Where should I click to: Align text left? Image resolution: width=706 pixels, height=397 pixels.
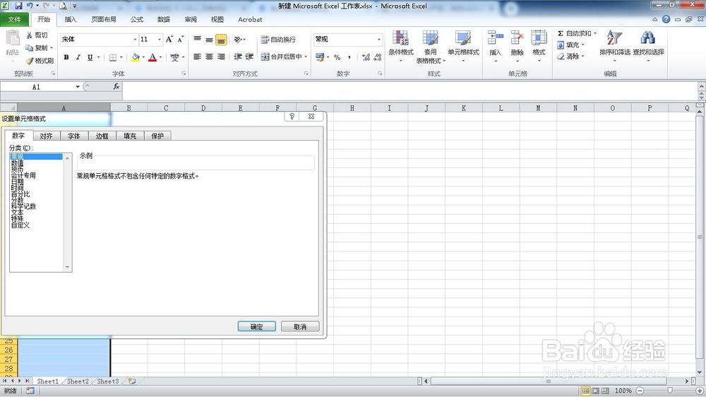[x=197, y=57]
